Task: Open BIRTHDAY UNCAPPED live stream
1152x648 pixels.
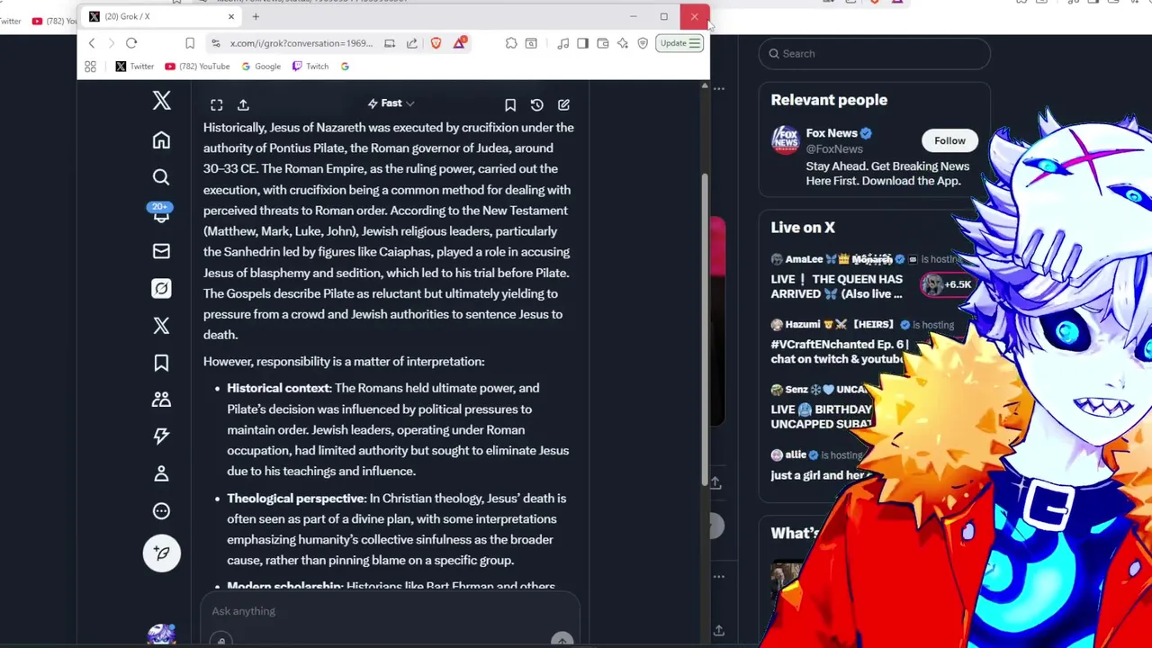Action: pyautogui.click(x=822, y=416)
